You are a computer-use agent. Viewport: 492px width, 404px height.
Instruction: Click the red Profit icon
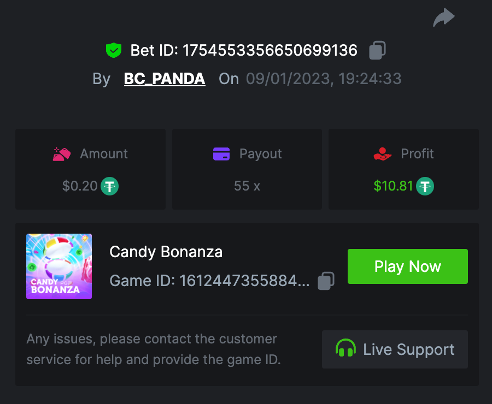(x=383, y=154)
